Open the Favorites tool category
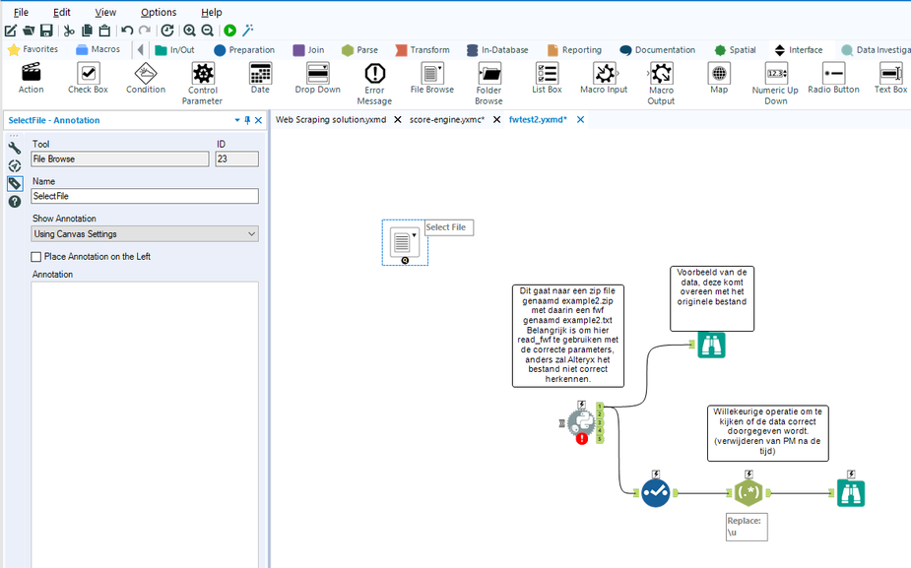The width and height of the screenshot is (911, 568). tap(33, 50)
